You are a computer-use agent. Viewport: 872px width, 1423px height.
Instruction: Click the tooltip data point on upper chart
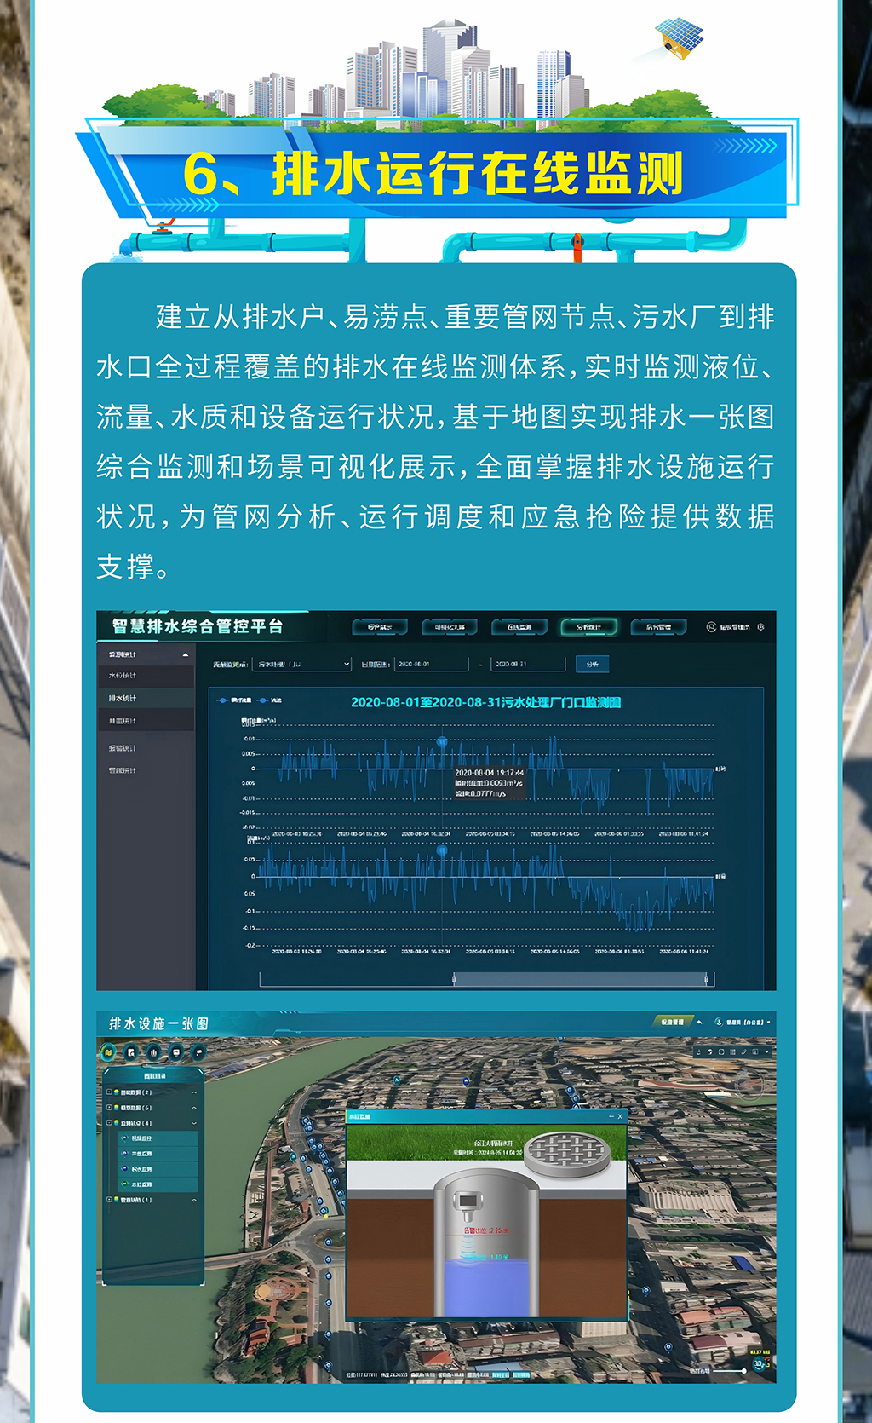(x=442, y=742)
